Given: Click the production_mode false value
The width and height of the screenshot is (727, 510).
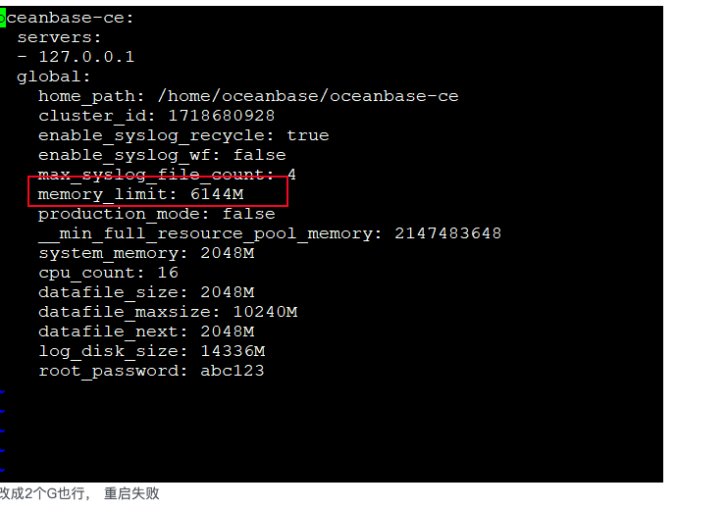Looking at the screenshot, I should 249,214.
